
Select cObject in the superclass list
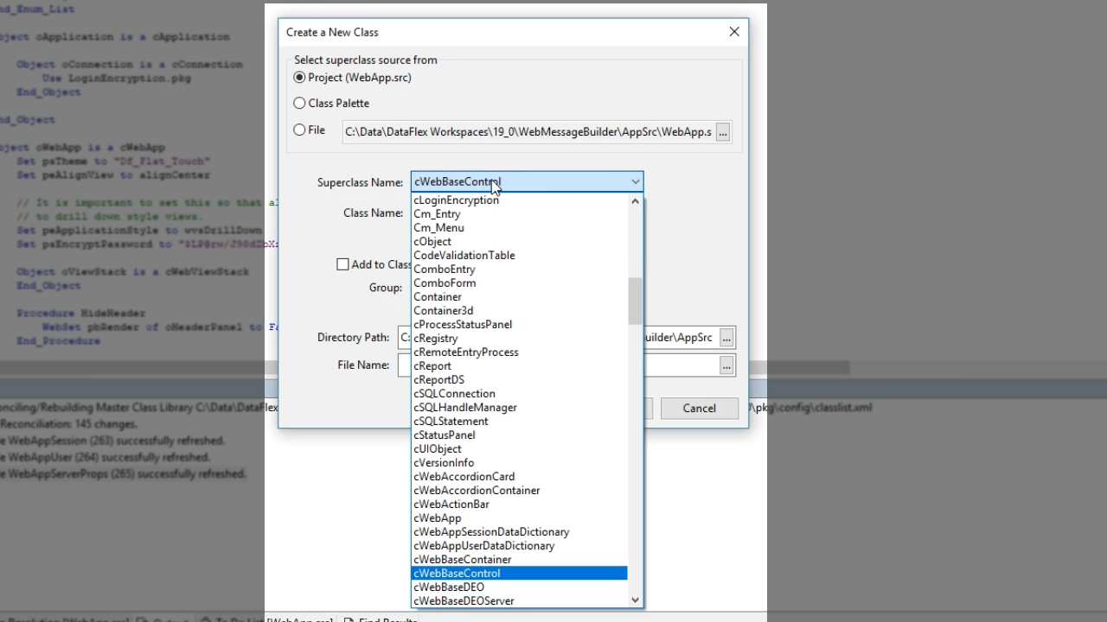(432, 242)
